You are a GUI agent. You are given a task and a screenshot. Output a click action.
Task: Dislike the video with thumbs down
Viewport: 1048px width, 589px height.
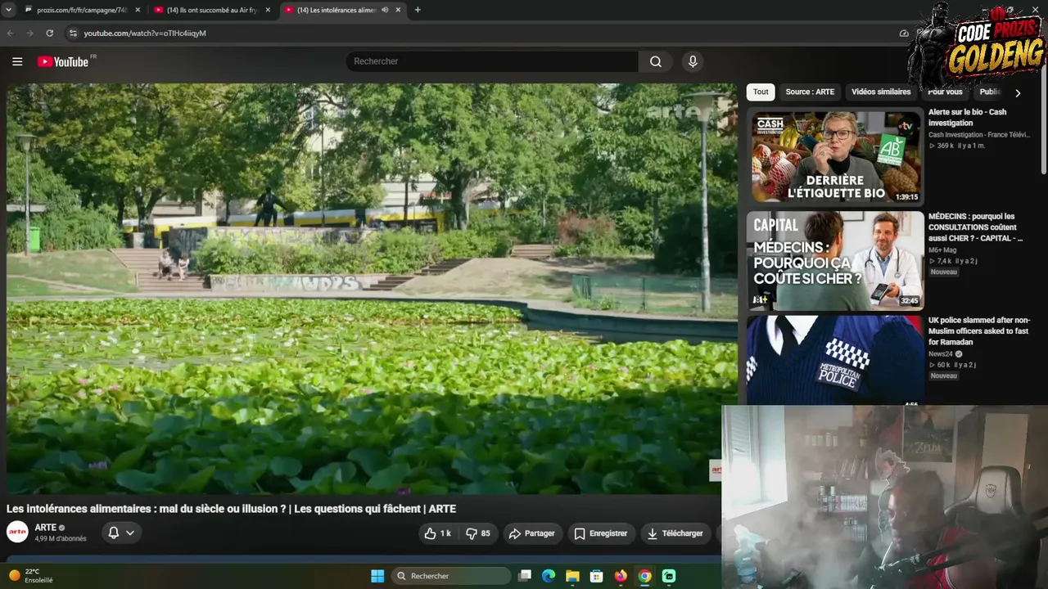click(x=478, y=533)
